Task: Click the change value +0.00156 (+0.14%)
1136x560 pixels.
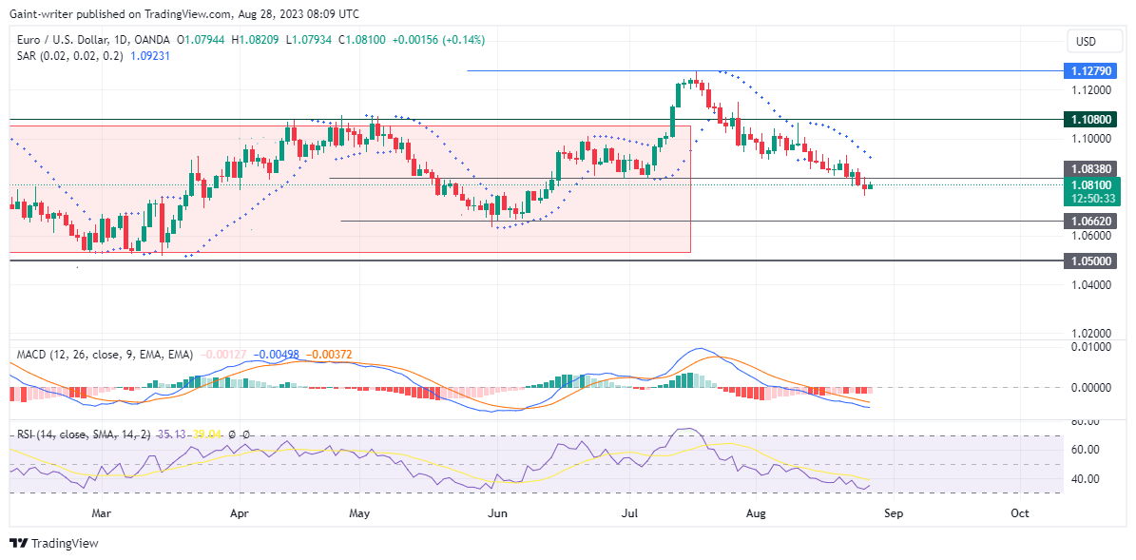Action: pos(438,40)
